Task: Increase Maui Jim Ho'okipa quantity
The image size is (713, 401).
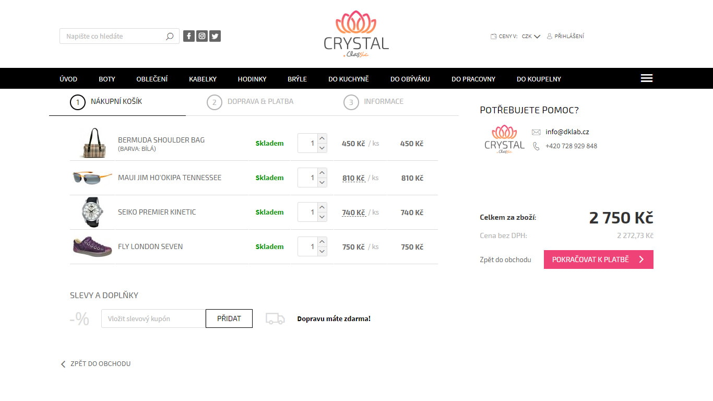Action: 322,173
